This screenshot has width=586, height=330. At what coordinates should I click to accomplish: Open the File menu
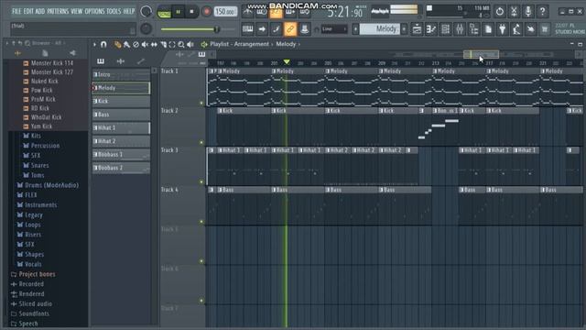16,11
